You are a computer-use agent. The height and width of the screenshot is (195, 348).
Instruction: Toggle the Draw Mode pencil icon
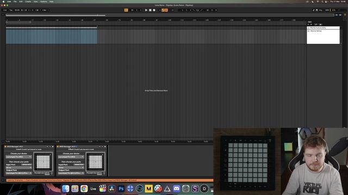point(314,10)
